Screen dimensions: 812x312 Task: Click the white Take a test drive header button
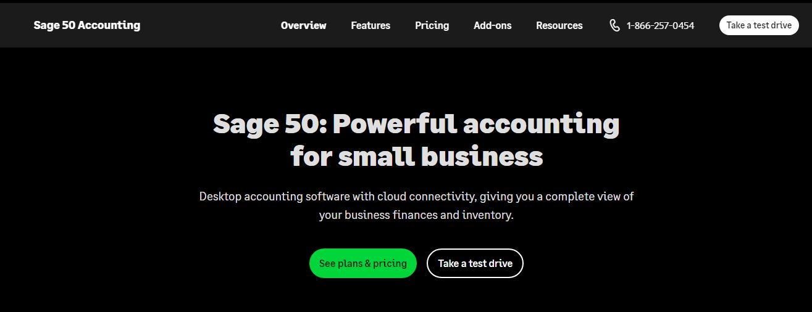click(759, 25)
